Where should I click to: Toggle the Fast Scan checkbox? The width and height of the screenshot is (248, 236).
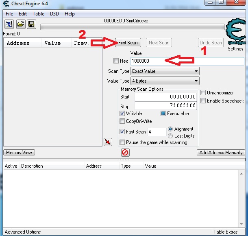(122, 131)
